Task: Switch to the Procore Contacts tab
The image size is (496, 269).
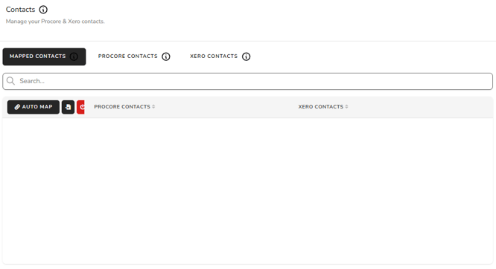Action: 128,56
